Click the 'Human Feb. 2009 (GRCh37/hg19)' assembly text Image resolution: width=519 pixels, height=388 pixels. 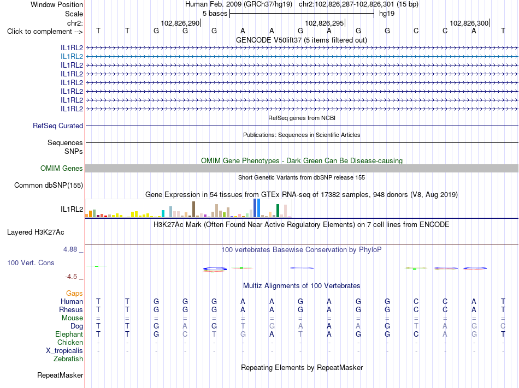click(x=239, y=4)
